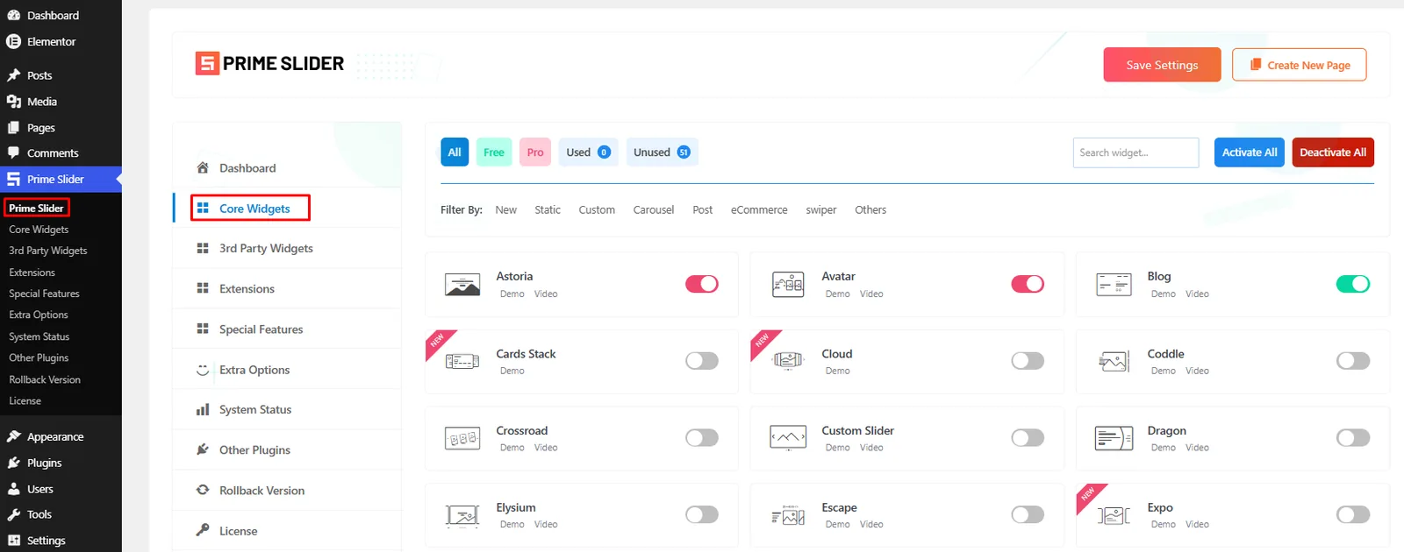
Task: Filter widgets by Static
Action: pyautogui.click(x=548, y=210)
